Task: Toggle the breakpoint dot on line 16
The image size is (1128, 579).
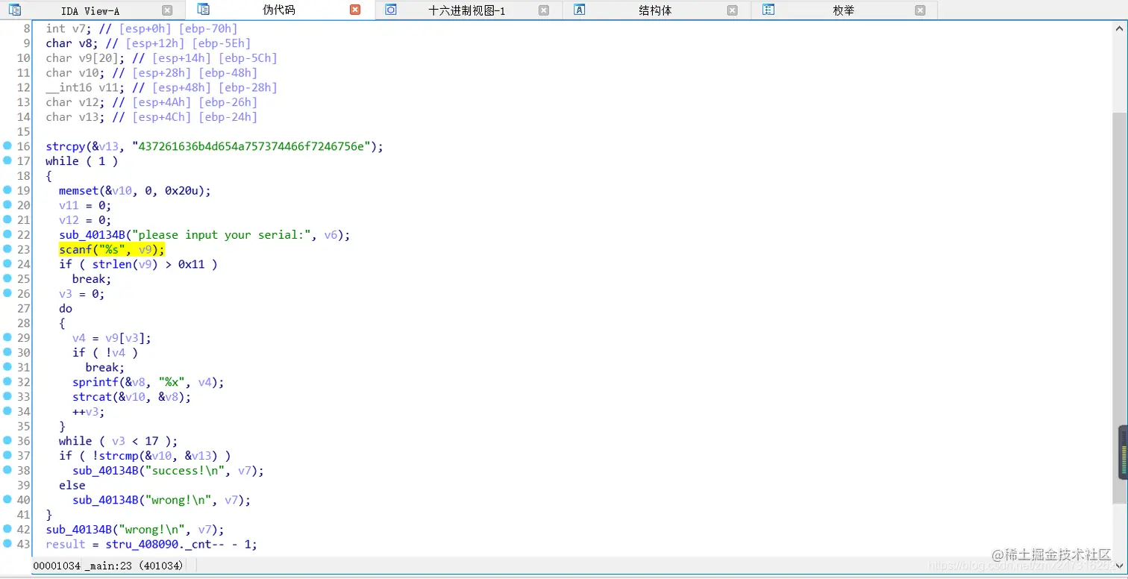Action: click(7, 146)
